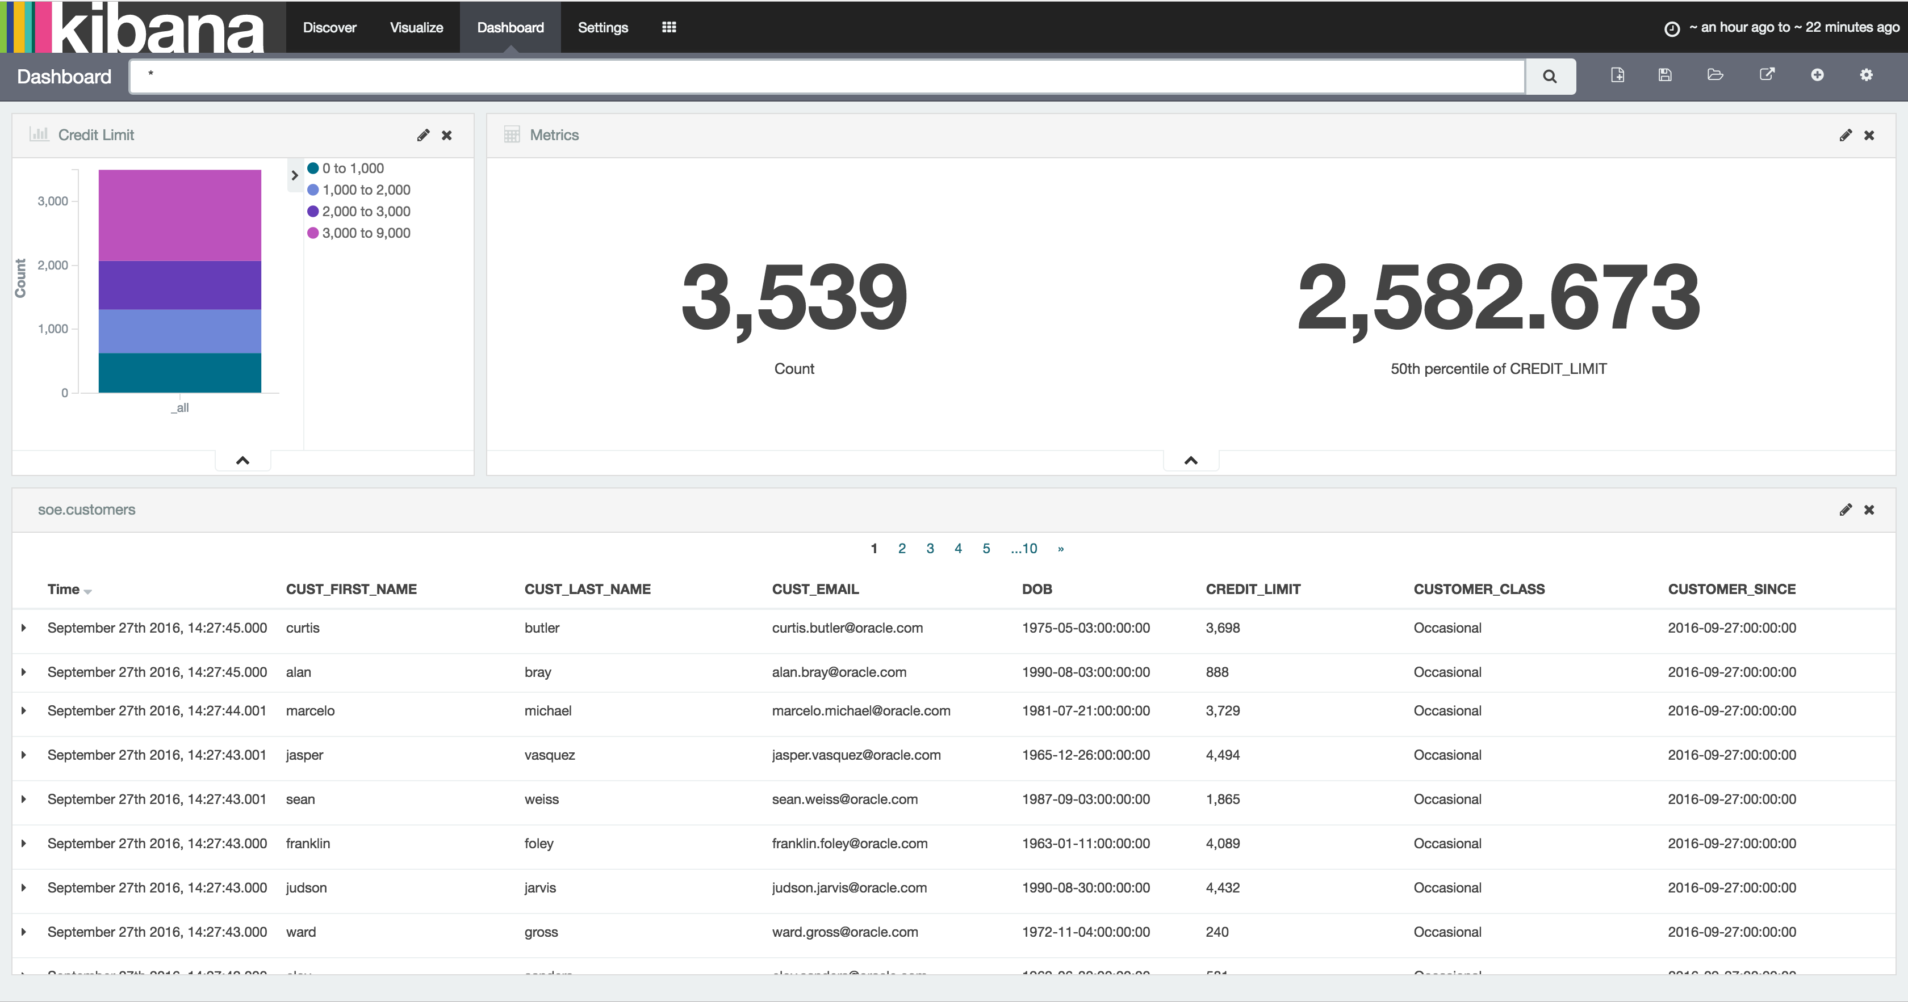This screenshot has width=1908, height=1002.
Task: Click the Share dashboard icon
Action: [x=1767, y=75]
